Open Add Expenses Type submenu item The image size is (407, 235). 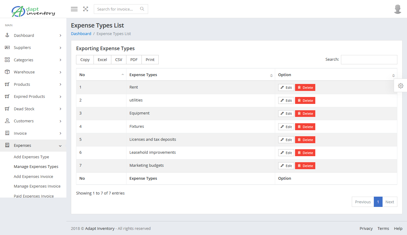[31, 157]
